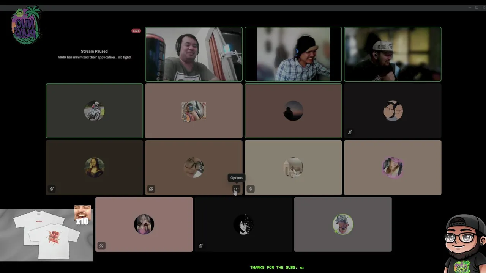This screenshot has height=273, width=486.
Task: Select the pink-ringed woman avatar tile
Action: tap(393, 168)
